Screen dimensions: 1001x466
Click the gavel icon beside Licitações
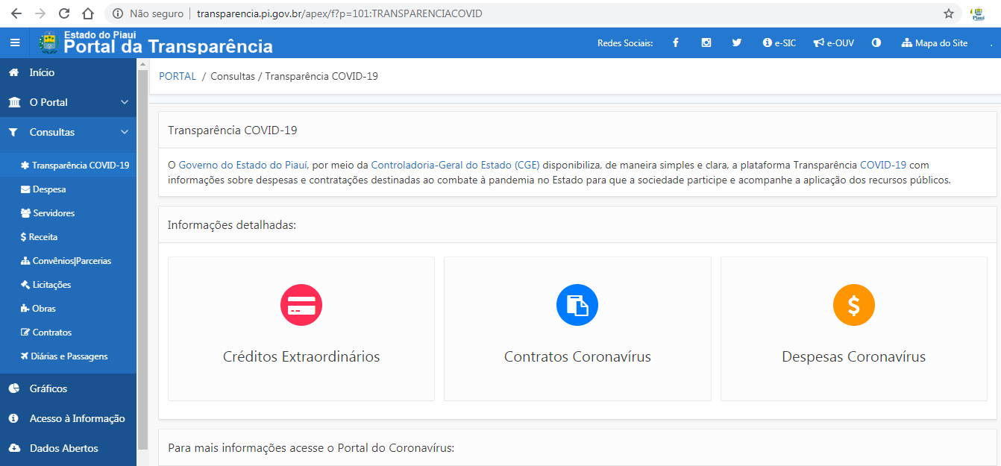25,285
